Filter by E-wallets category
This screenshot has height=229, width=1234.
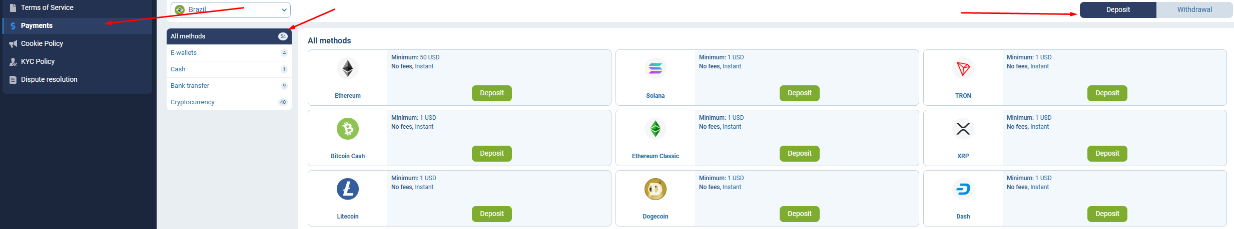point(229,52)
